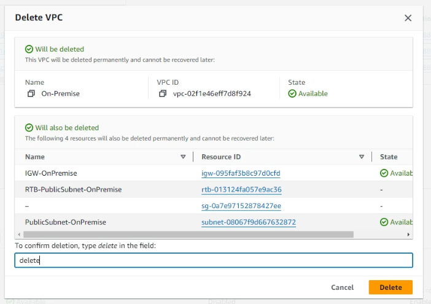Sort resources by Resource ID arrow
Viewport: 431px width, 304px height.
362,157
